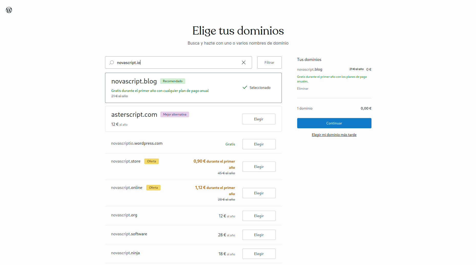The image size is (476, 265).
Task: Click the 12 € al año price under asterscript.com
Action: 119,124
